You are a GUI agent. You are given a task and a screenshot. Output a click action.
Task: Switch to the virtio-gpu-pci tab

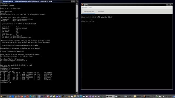click(x=89, y=11)
